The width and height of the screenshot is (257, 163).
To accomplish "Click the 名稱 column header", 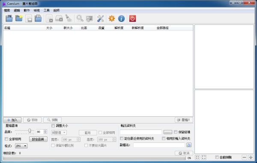I will [24, 28].
